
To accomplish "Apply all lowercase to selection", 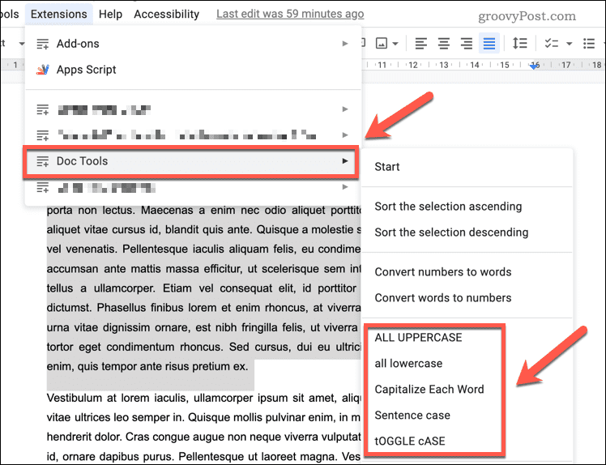I will pyautogui.click(x=467, y=364).
